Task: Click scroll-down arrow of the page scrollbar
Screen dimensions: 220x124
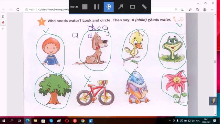Action: (215, 115)
